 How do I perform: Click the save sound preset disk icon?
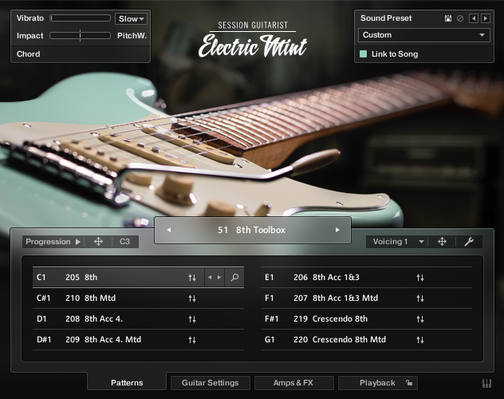click(448, 18)
